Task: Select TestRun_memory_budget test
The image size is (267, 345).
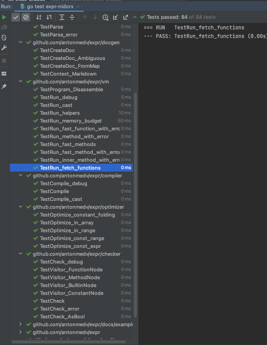Action: (x=71, y=121)
